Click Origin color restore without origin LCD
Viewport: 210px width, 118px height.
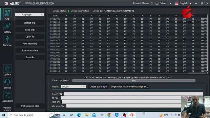pyautogui.click(x=130, y=87)
